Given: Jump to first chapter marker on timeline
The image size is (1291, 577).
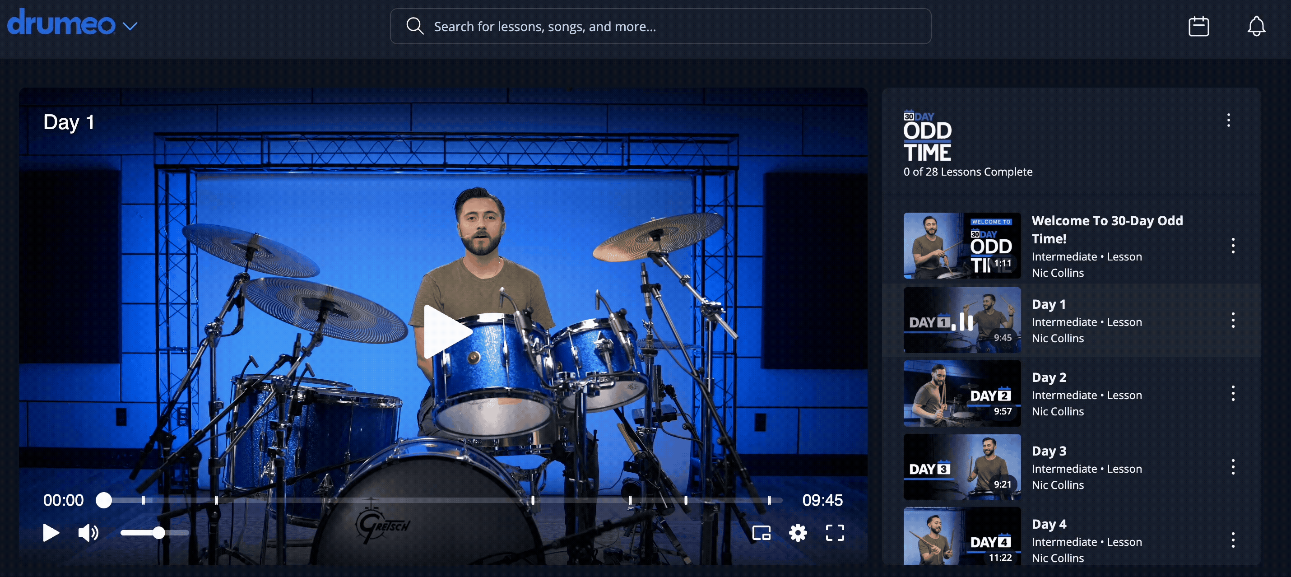Looking at the screenshot, I should tap(144, 500).
